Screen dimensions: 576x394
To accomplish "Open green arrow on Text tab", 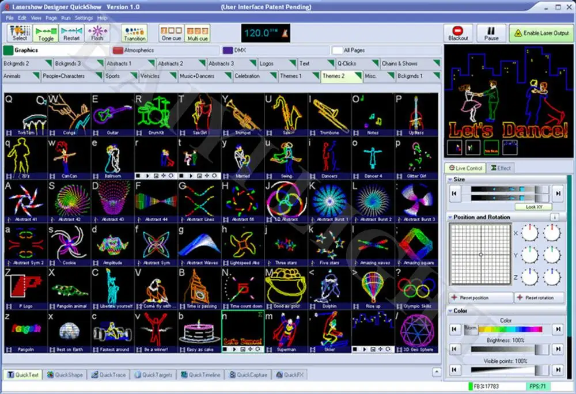I will pyautogui.click(x=330, y=63).
